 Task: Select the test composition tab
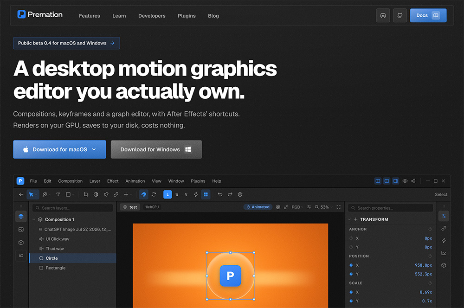pos(130,207)
